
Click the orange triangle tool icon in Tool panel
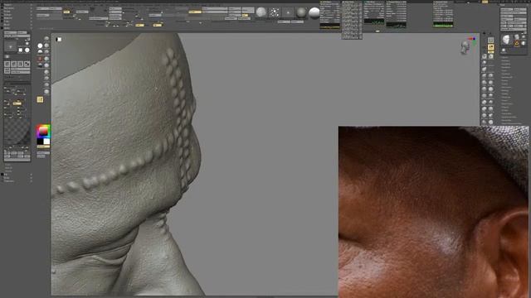(x=517, y=43)
